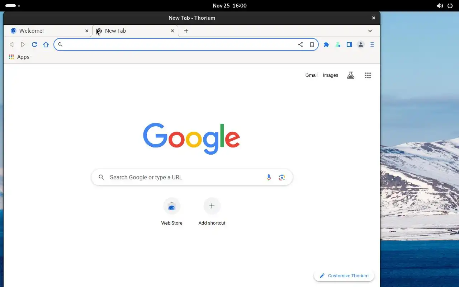Open the labs flask icon in toolbar
Screen dimensions: 459x287
point(338,44)
